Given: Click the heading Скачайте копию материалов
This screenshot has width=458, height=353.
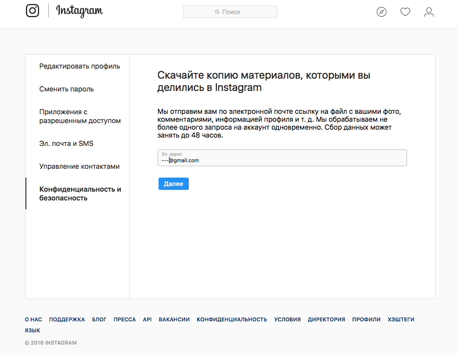Looking at the screenshot, I should coord(264,81).
